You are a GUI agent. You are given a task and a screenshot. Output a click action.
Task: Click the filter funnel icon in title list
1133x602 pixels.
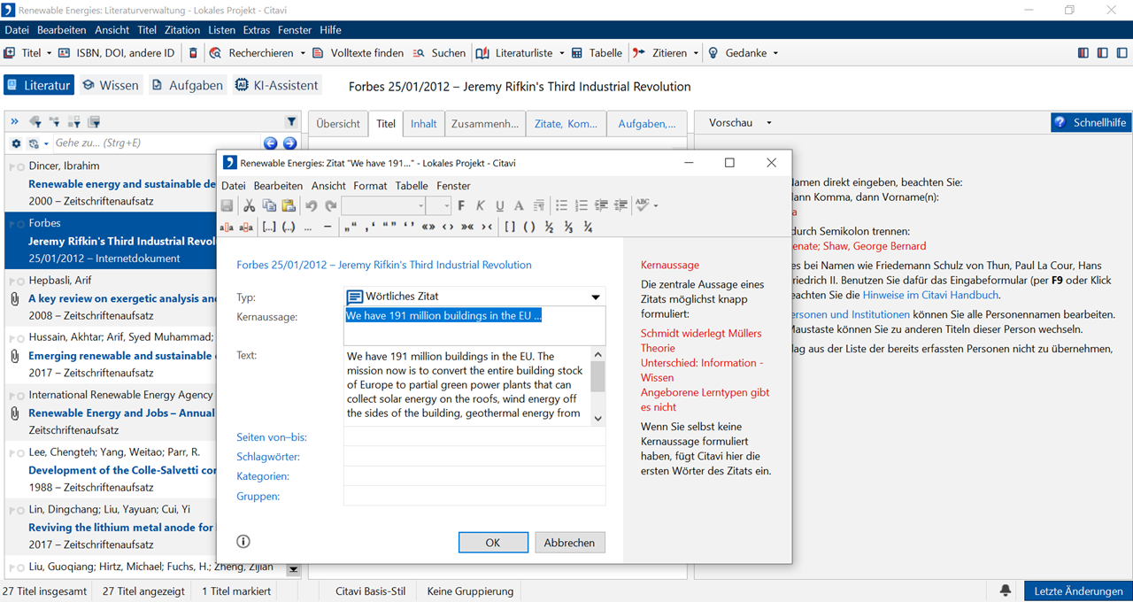(x=291, y=122)
